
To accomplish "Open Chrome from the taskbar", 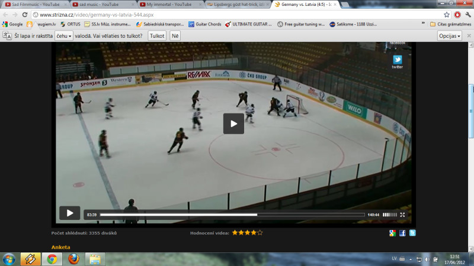I will (x=52, y=259).
